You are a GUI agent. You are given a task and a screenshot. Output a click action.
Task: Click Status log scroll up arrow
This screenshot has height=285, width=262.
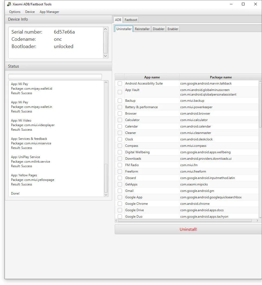point(106,82)
